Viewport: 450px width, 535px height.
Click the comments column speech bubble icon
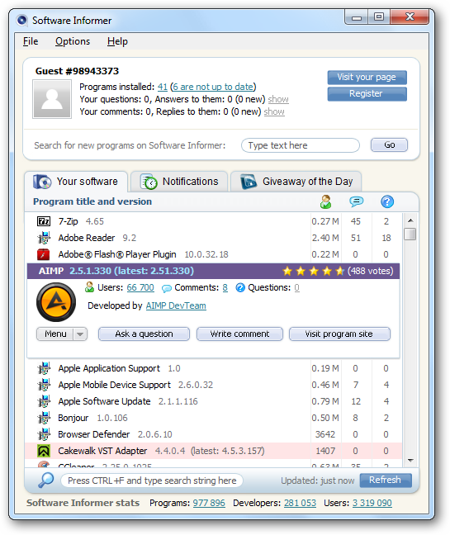point(356,201)
